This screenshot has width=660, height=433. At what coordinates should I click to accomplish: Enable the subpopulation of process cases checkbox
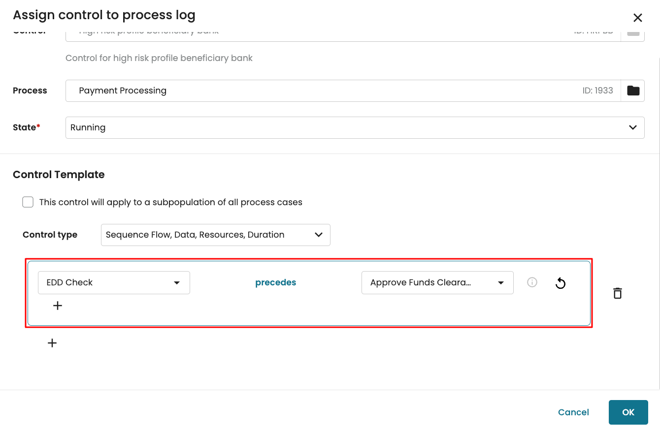pyautogui.click(x=28, y=202)
